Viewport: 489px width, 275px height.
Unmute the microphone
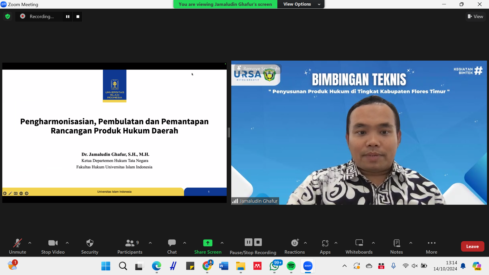(x=17, y=243)
